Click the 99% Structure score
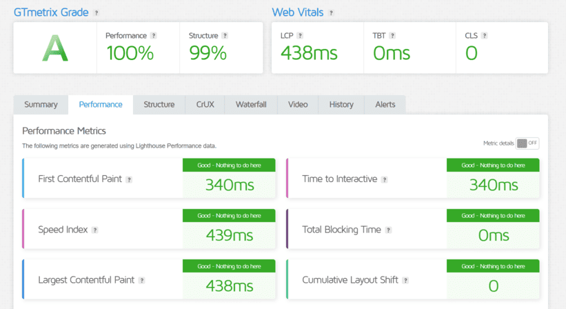 208,53
